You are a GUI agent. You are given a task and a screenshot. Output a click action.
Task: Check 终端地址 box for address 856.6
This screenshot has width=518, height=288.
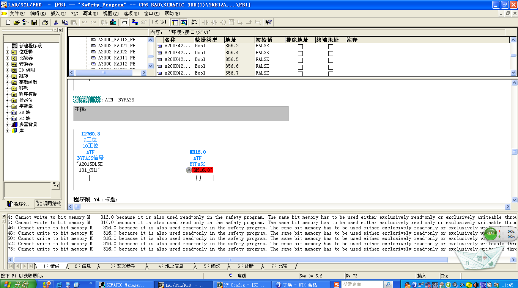331,67
